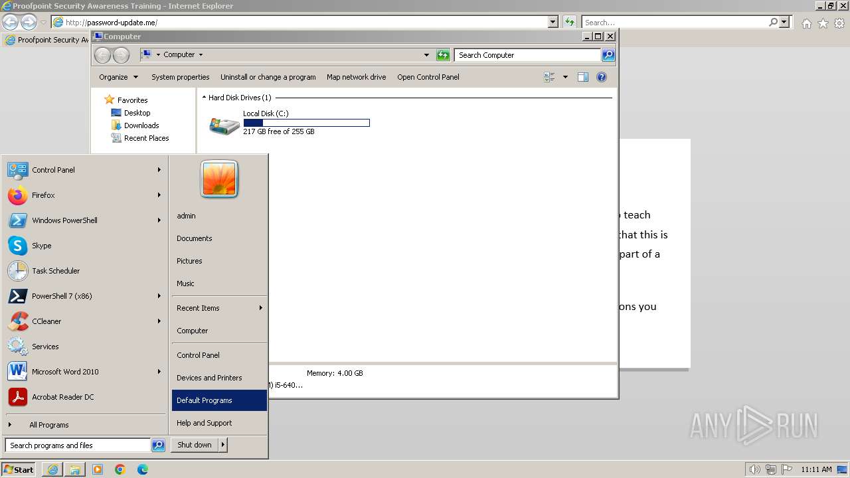Viewport: 850px width, 478px height.
Task: Open IE address bar dropdown
Action: pos(553,22)
